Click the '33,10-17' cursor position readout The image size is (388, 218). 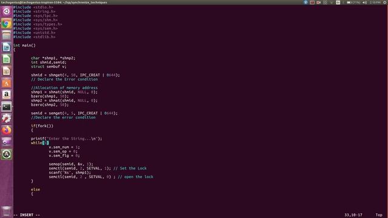point(353,215)
